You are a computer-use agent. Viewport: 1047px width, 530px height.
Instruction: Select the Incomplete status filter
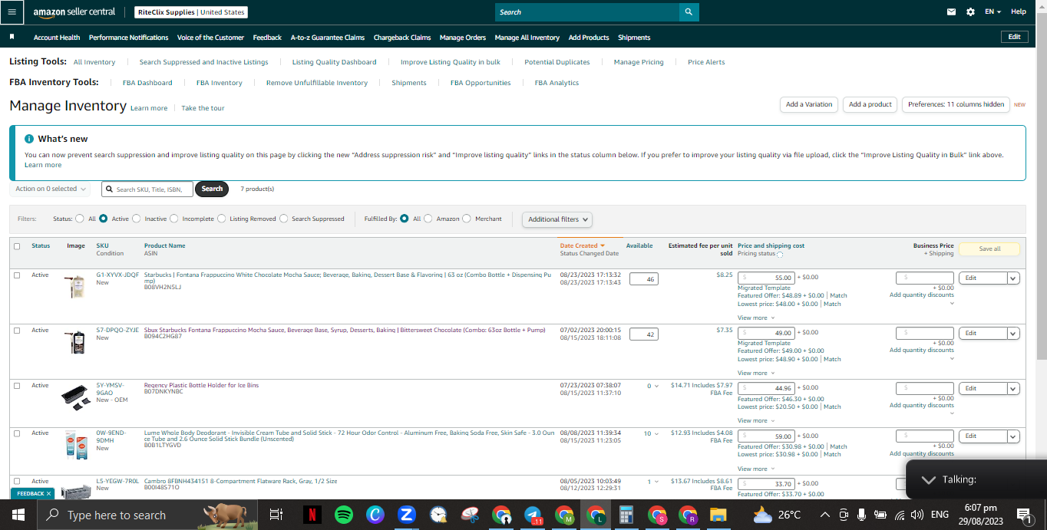[174, 219]
